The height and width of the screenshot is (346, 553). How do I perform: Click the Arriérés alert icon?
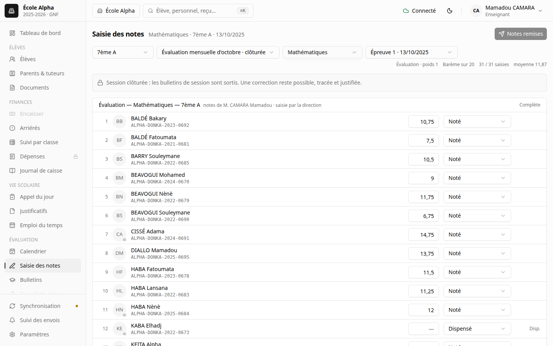[12, 128]
